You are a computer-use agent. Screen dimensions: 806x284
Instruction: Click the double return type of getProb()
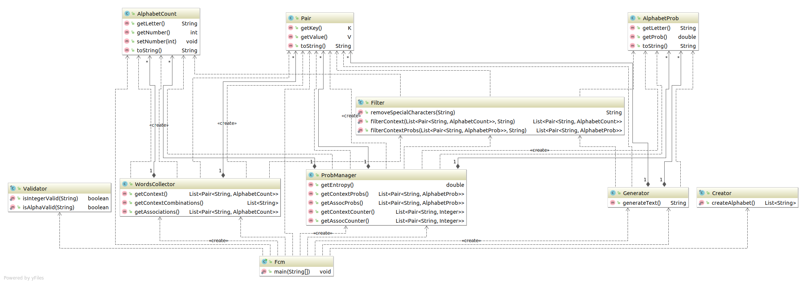click(x=687, y=37)
